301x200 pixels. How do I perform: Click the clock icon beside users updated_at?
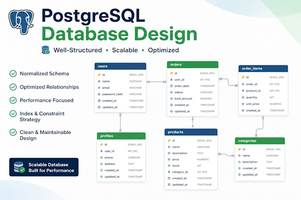(x=99, y=107)
